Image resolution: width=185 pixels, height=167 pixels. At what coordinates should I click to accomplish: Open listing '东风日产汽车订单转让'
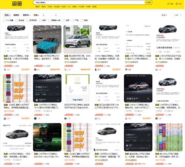(x=77, y=106)
